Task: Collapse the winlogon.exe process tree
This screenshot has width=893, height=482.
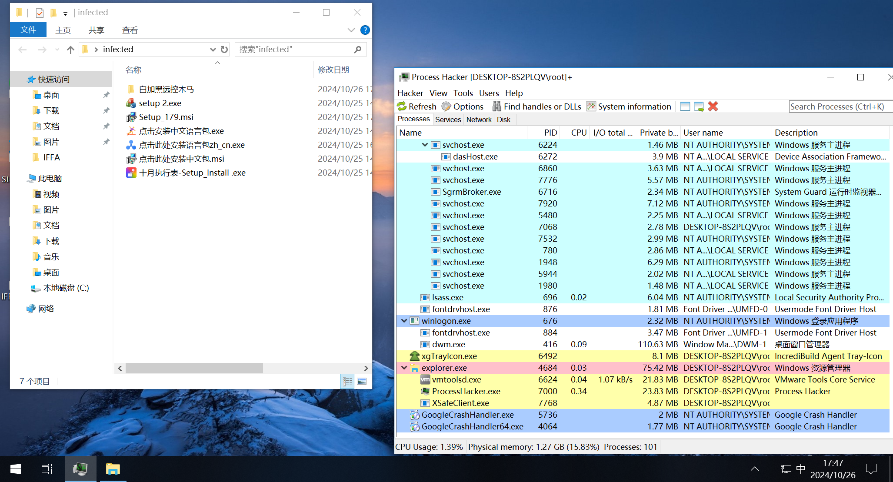Action: pyautogui.click(x=404, y=321)
